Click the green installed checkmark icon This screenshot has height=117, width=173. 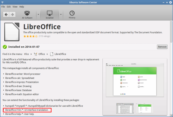(x=5, y=47)
